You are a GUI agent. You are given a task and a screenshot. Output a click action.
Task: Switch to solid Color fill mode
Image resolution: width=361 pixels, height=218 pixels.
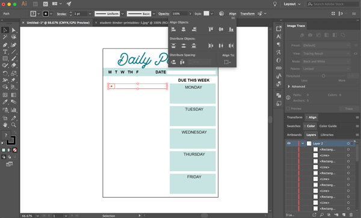coord(4,150)
